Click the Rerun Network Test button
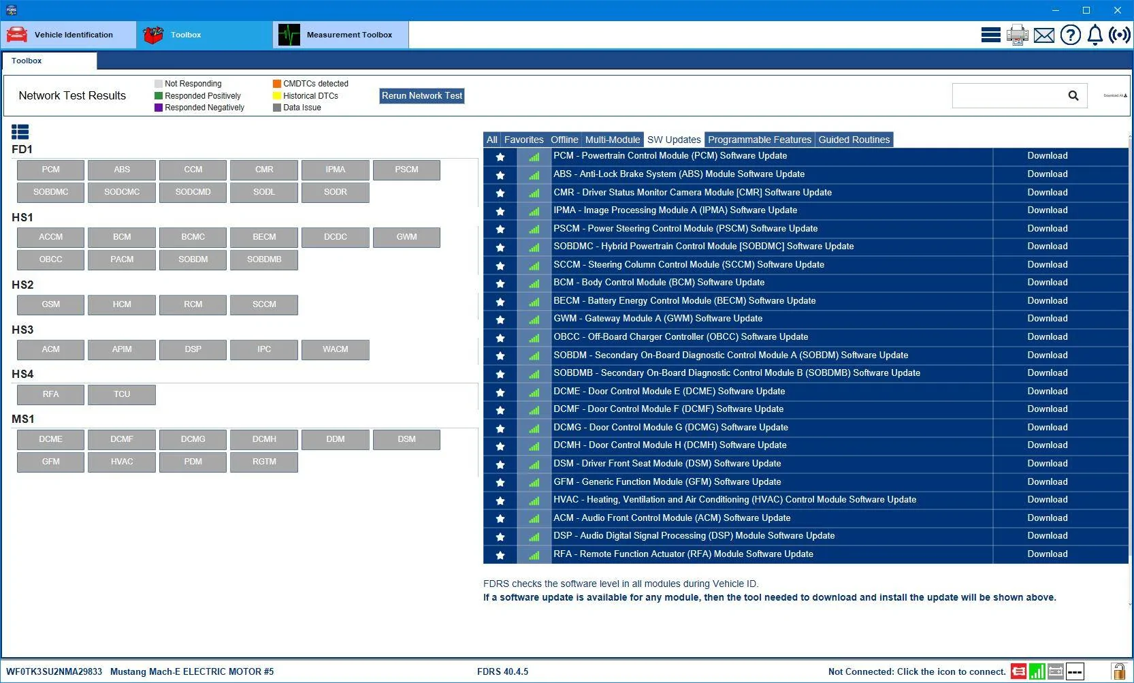The width and height of the screenshot is (1134, 683). [422, 96]
